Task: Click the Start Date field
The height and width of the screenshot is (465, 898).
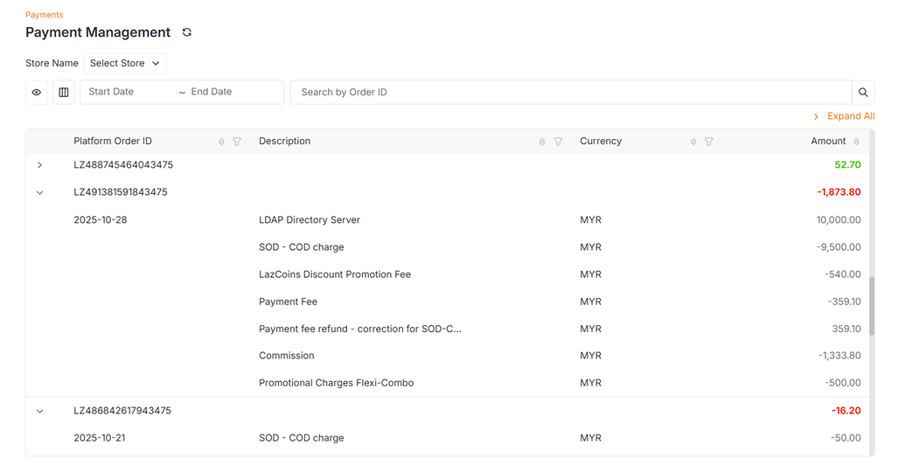Action: 127,92
